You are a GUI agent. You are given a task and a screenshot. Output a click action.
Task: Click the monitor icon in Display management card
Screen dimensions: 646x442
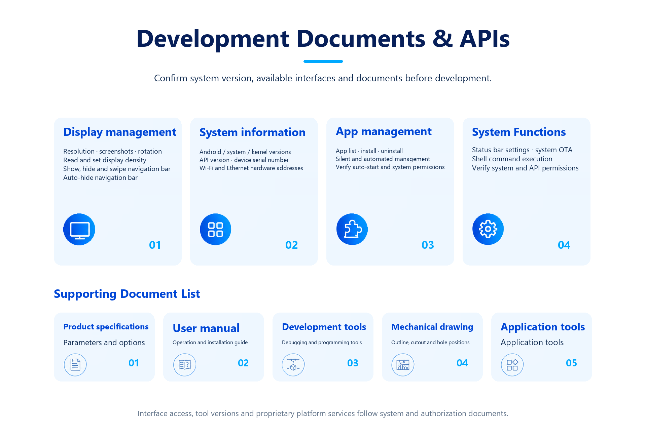coord(79,229)
